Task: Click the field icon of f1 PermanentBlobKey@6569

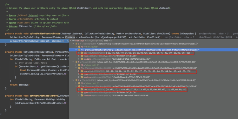Action: 79,68
